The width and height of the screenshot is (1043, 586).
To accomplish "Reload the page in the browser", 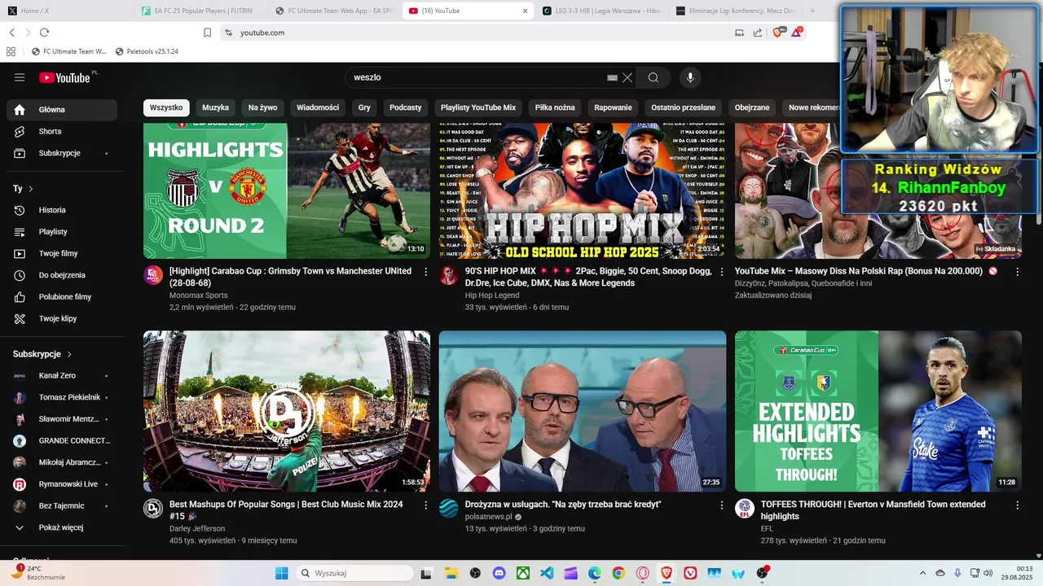I will click(44, 33).
